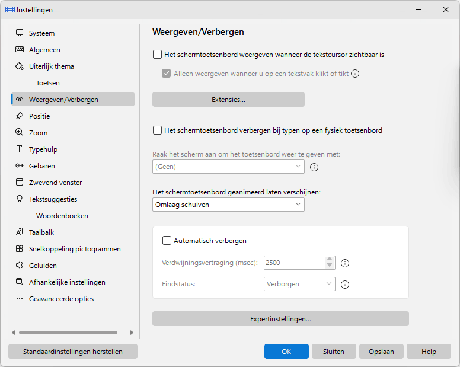The image size is (460, 367).
Task: Enable showing keyboard when text cursor visible
Action: pos(157,55)
